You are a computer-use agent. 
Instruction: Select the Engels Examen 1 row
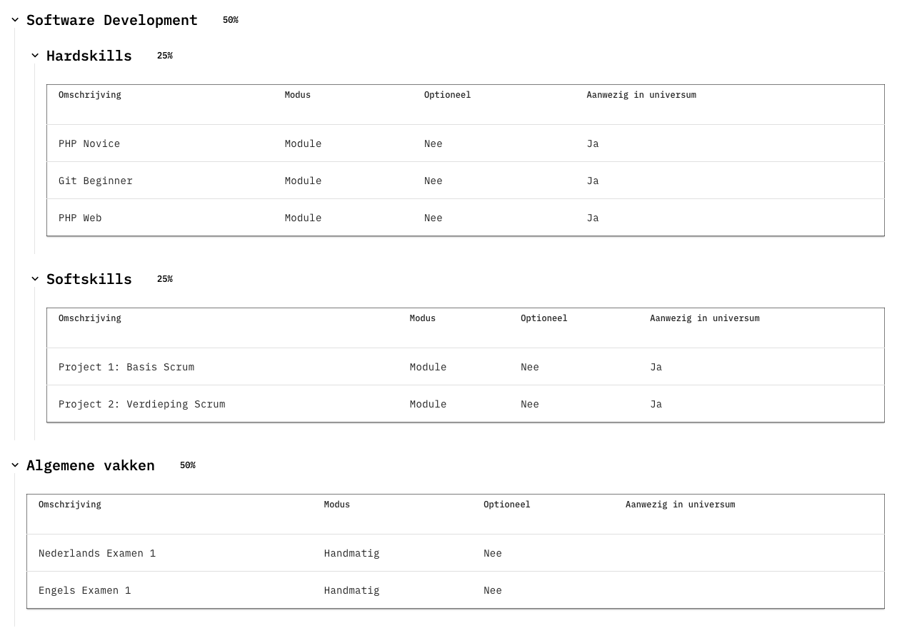(456, 590)
